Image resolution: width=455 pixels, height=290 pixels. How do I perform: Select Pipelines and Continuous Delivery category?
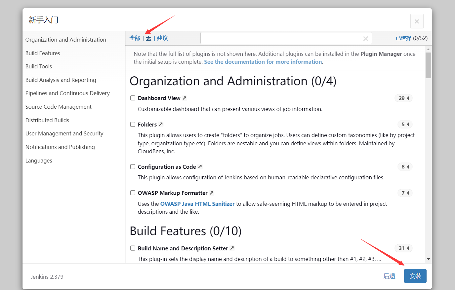coord(67,93)
